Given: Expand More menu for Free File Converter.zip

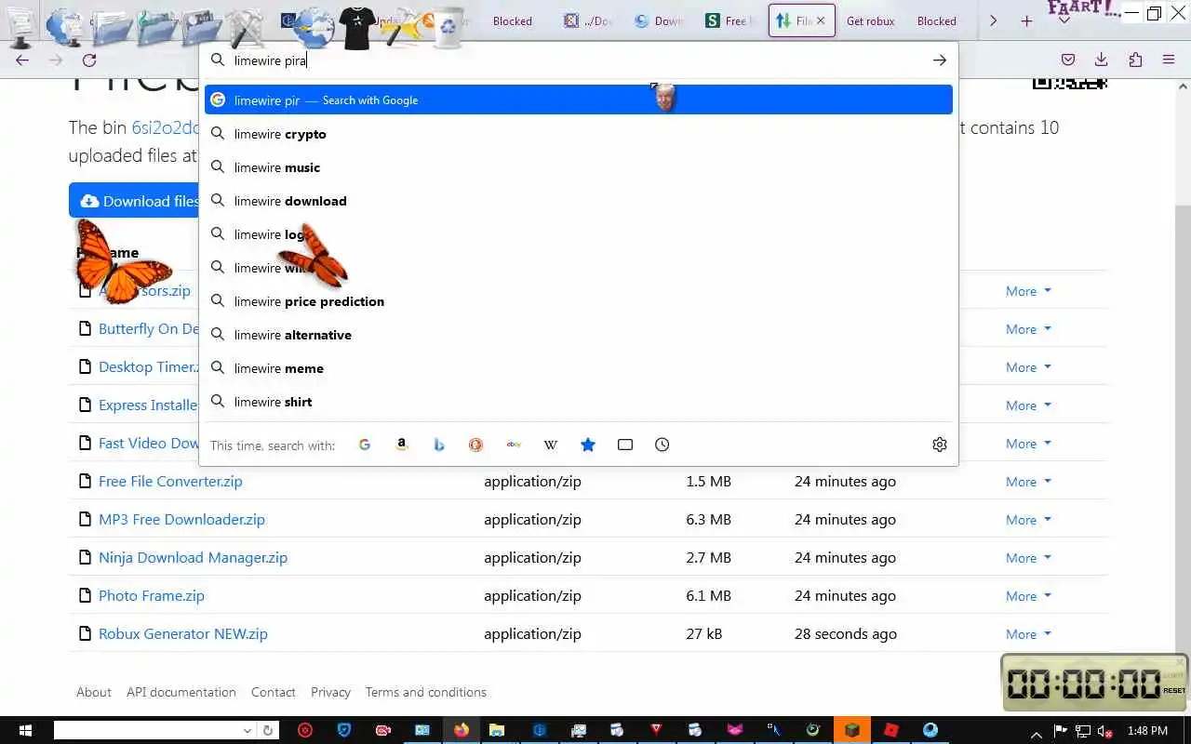Looking at the screenshot, I should (1028, 482).
